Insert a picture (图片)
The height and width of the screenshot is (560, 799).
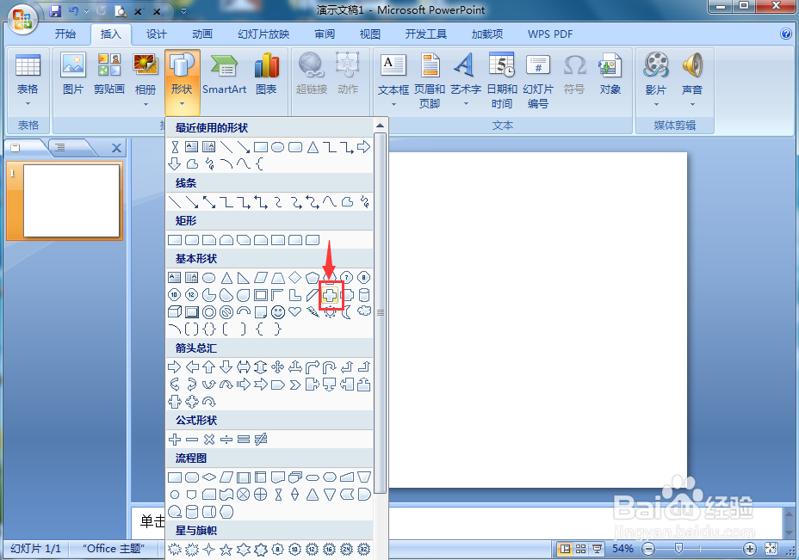(73, 74)
